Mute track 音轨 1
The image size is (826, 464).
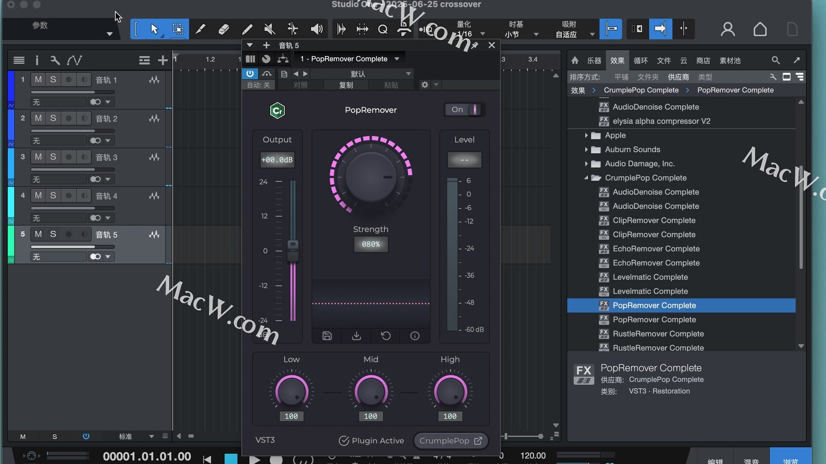(x=38, y=79)
